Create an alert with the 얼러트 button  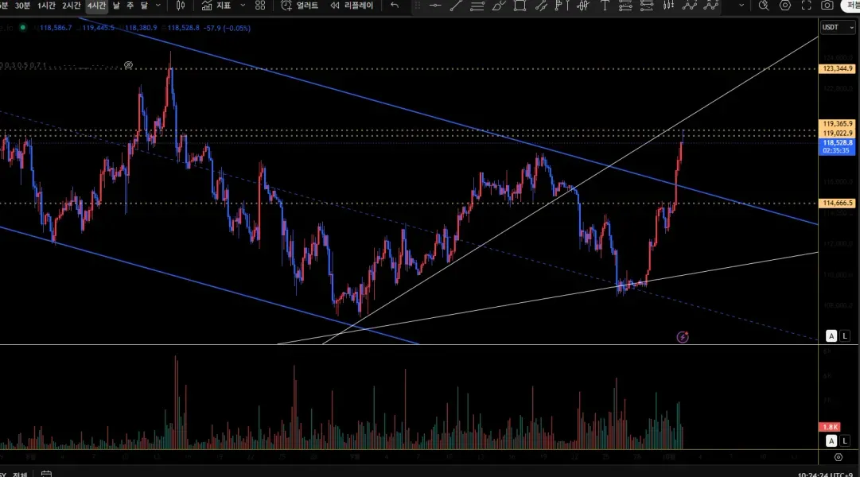(299, 6)
